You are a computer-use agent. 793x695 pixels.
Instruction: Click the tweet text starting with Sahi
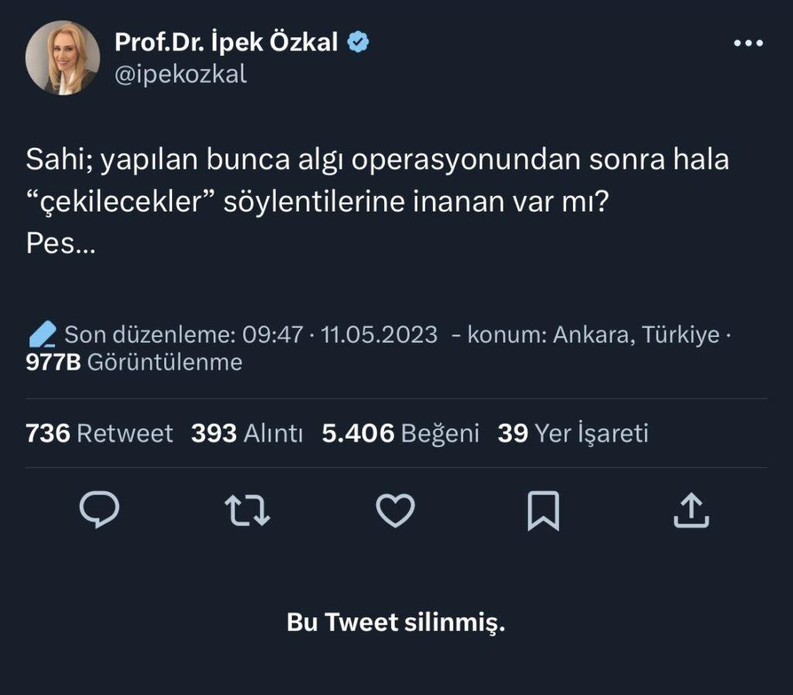(x=377, y=201)
